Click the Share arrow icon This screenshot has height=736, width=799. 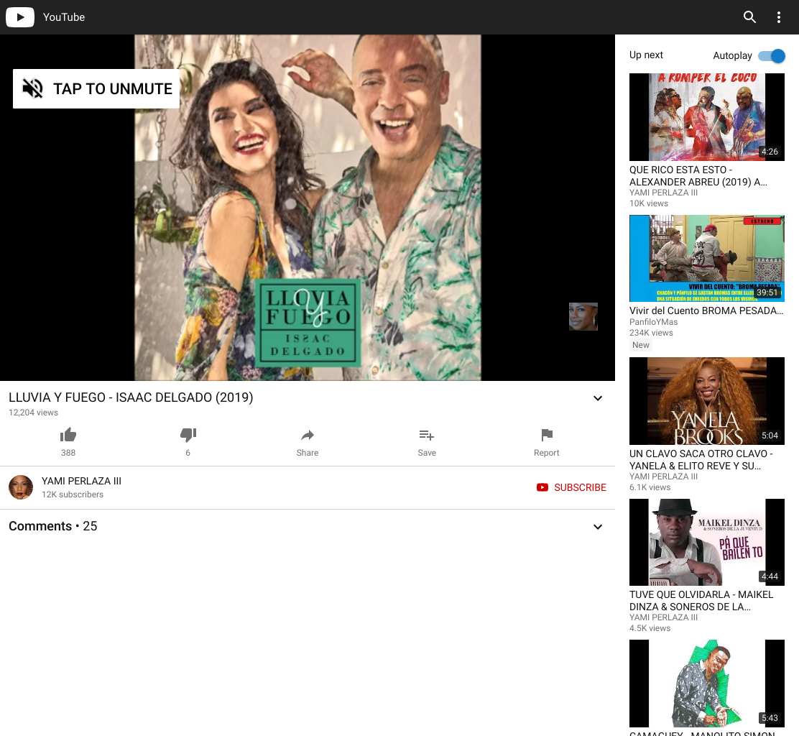[x=308, y=436]
